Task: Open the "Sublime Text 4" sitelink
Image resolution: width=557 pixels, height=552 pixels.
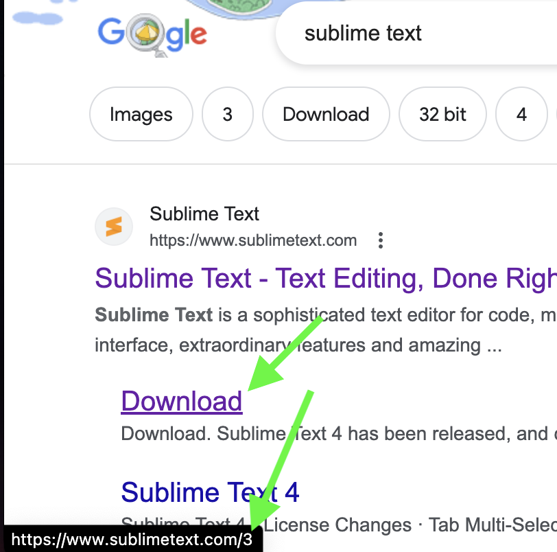Action: coord(210,492)
